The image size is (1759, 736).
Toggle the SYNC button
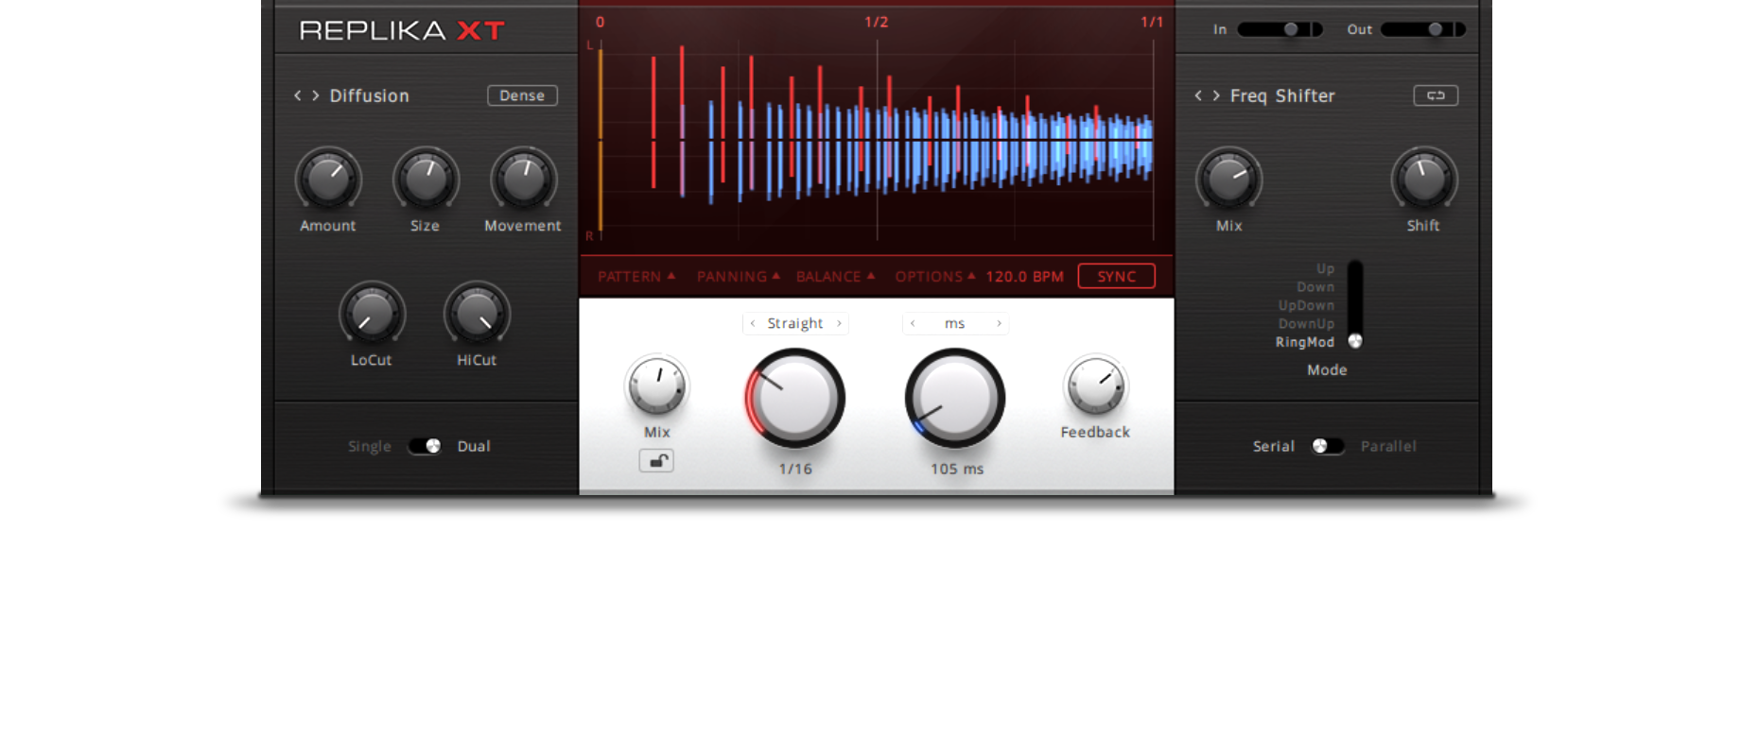coord(1116,276)
